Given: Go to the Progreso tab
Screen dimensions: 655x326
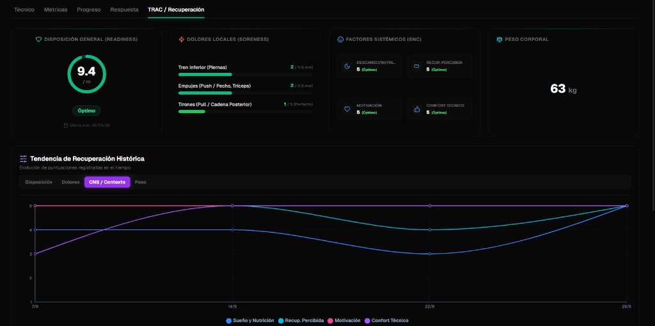Looking at the screenshot, I should tap(88, 9).
